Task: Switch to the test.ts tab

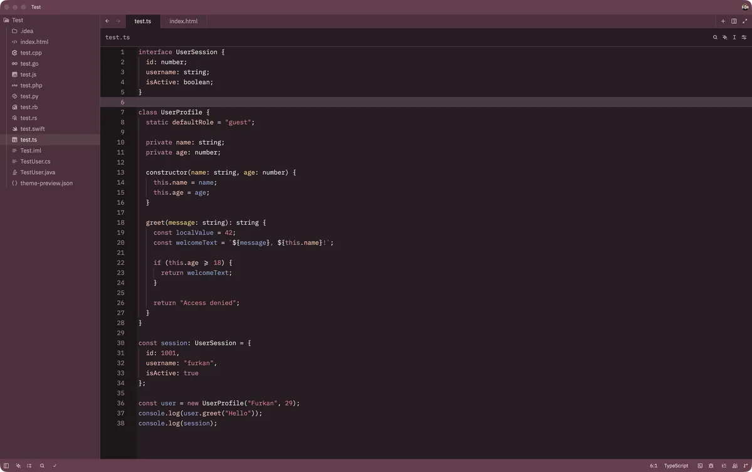Action: click(x=143, y=21)
